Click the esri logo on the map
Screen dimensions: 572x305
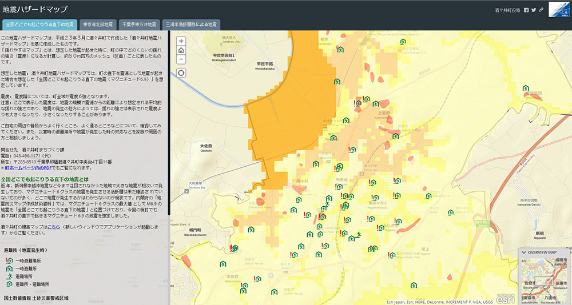505,298
